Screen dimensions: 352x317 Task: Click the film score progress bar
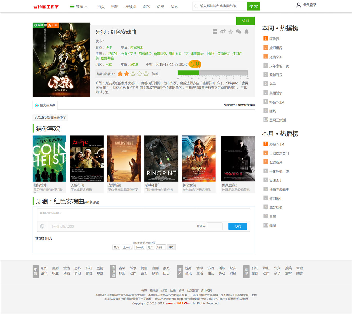click(213, 73)
